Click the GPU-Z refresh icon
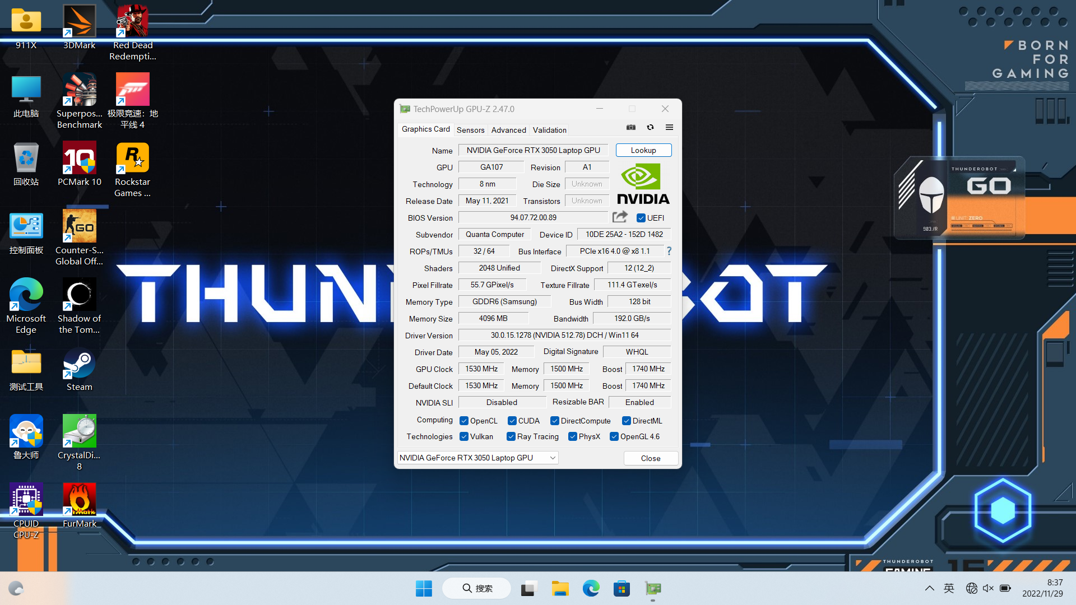1076x605 pixels. (650, 128)
